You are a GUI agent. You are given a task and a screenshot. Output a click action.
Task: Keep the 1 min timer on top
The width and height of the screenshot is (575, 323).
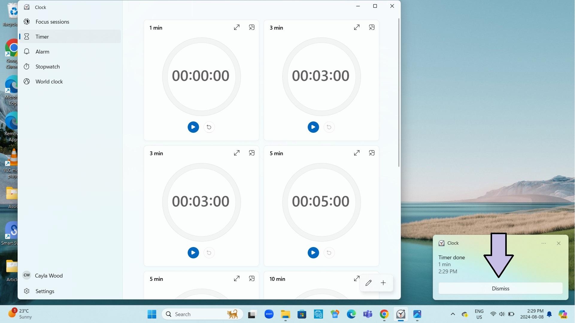(252, 28)
